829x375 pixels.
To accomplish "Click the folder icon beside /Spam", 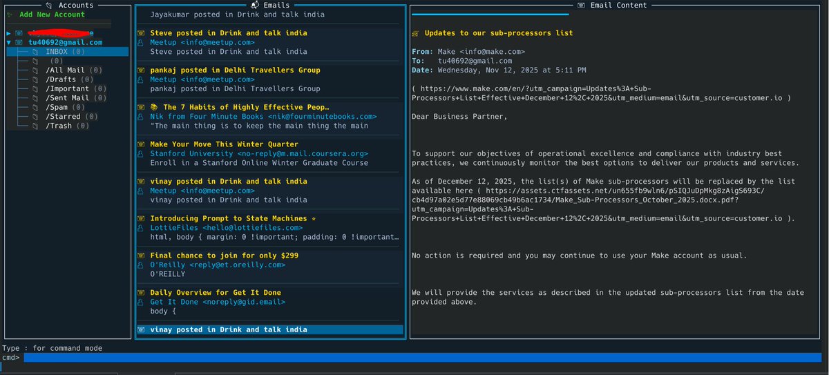I will coord(35,107).
